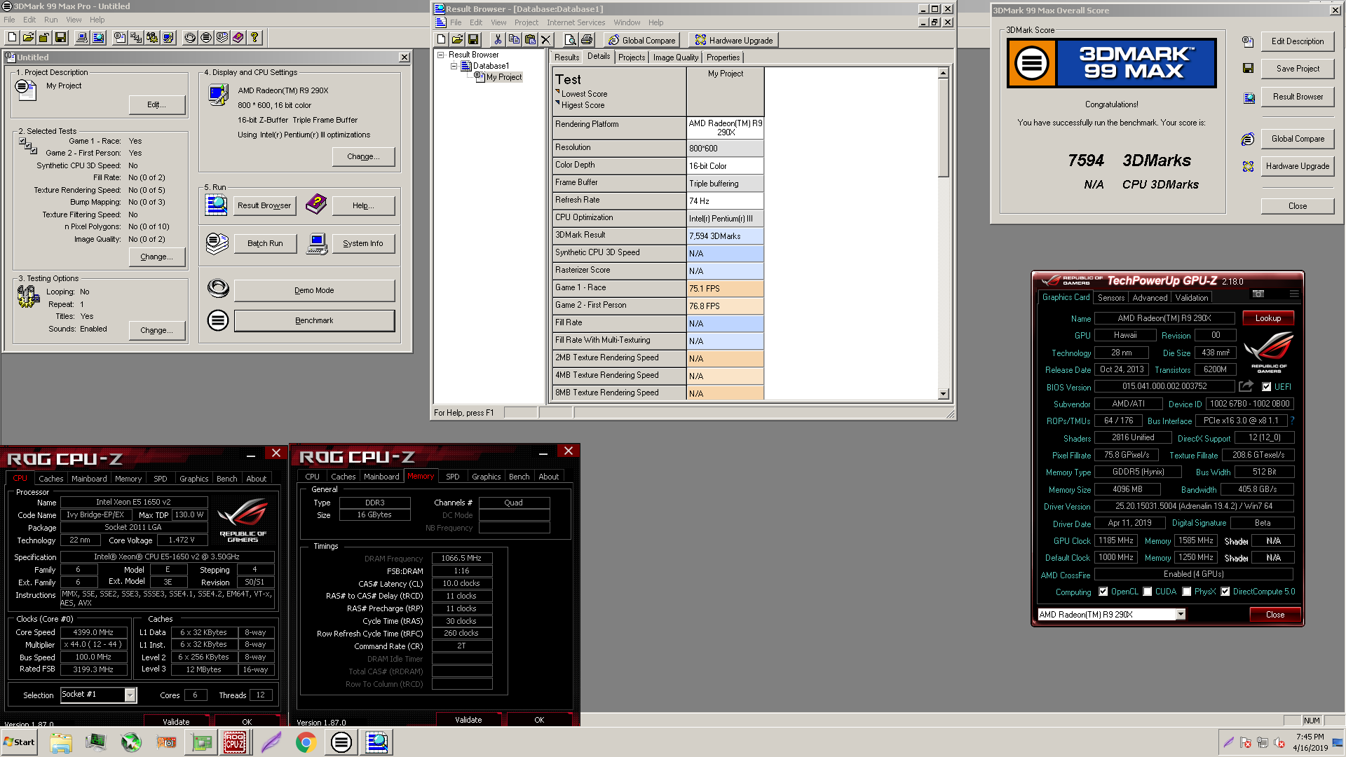Open the Socket #1 selection dropdown in CPU-Z
1346x757 pixels.
tap(130, 695)
